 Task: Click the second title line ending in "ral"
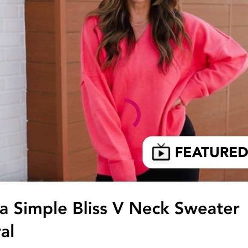7,231
